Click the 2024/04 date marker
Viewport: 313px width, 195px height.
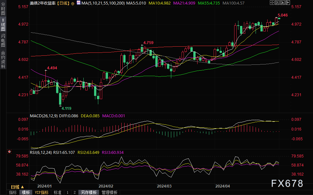click(223, 186)
